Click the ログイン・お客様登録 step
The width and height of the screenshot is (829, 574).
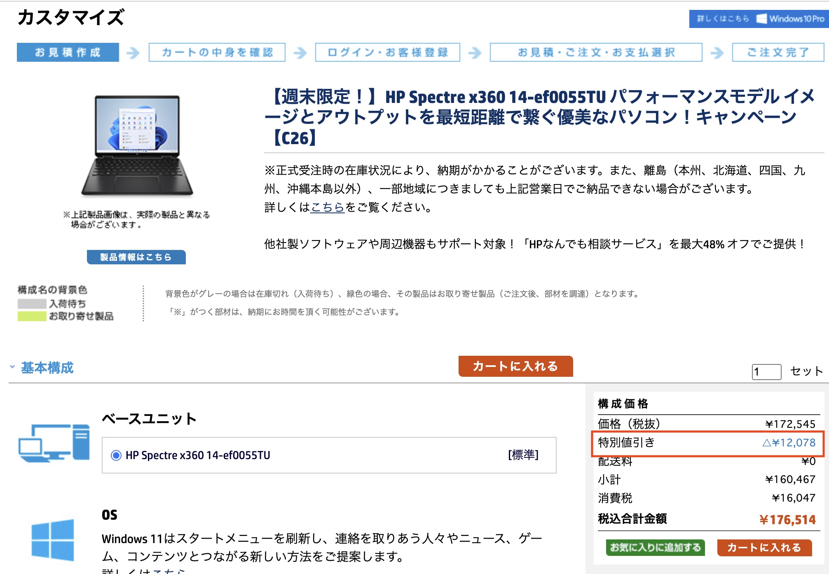point(388,52)
